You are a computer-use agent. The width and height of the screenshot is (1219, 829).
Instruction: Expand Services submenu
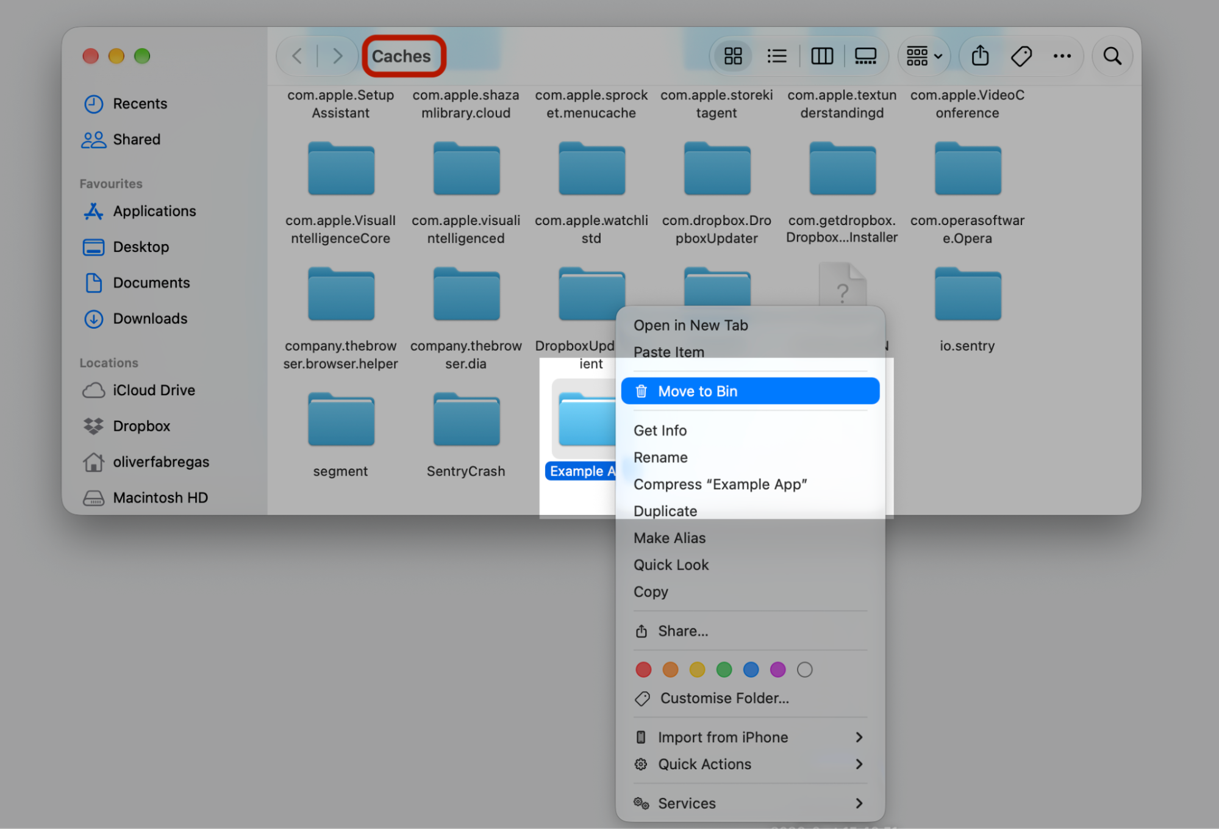750,803
